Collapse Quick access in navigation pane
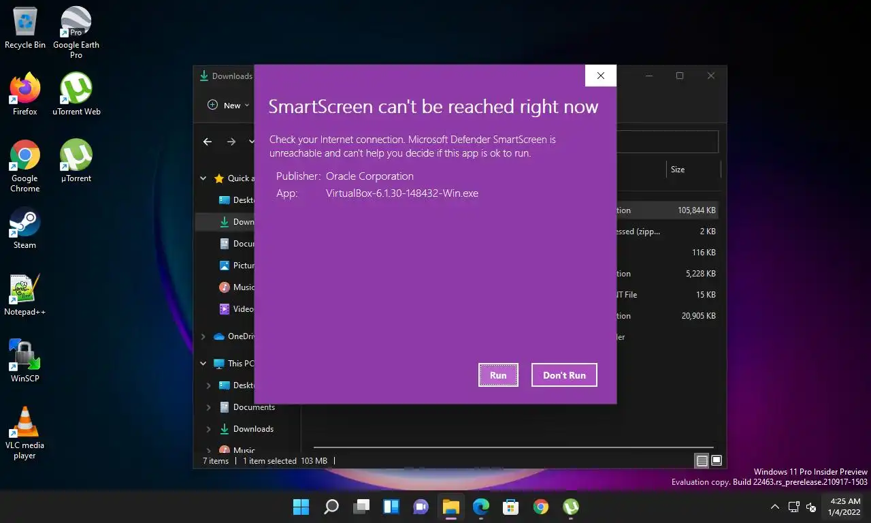Viewport: 871px width, 523px height. (x=203, y=178)
